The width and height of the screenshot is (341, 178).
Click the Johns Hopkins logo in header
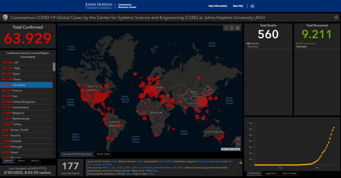[100, 6]
